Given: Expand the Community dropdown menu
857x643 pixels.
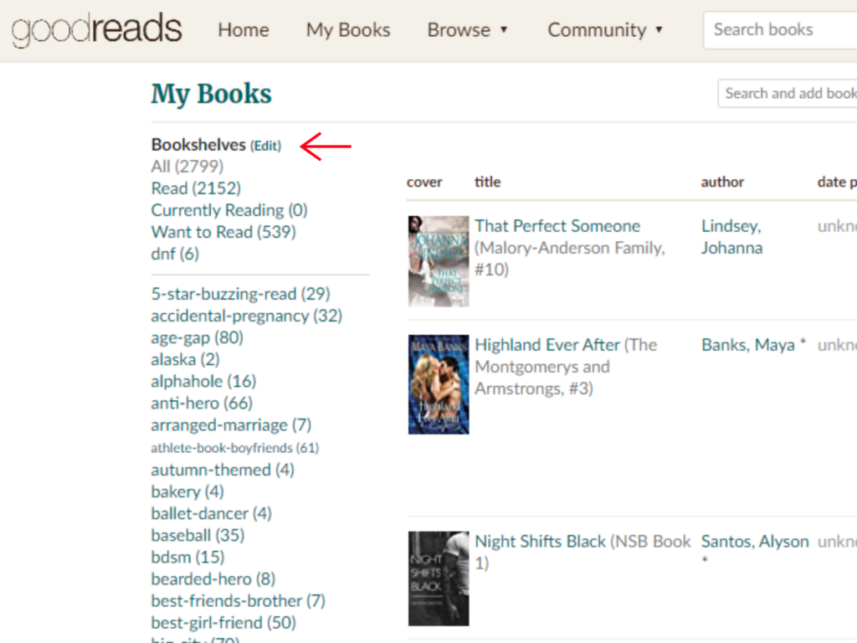Looking at the screenshot, I should click(605, 30).
